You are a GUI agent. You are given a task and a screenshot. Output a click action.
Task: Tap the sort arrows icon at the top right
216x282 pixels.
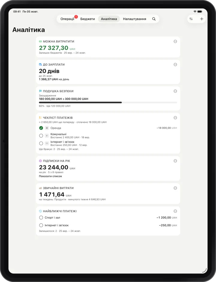[x=191, y=19]
